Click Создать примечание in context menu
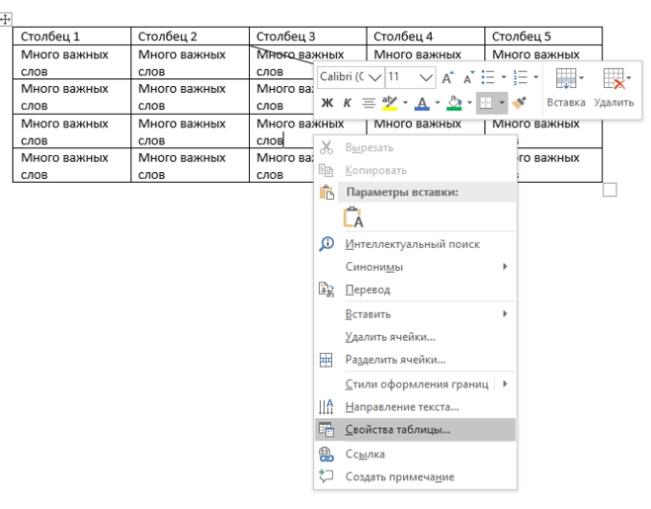The height and width of the screenshot is (509, 651). tap(399, 477)
